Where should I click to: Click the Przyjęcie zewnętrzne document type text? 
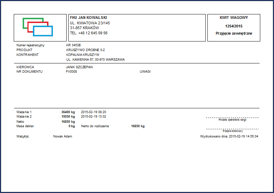[233, 33]
